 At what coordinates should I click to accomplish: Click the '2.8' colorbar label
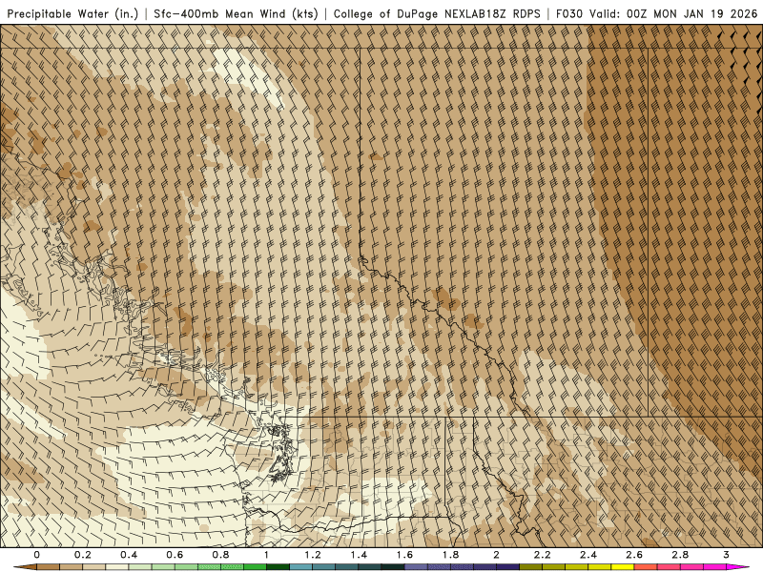coord(680,555)
